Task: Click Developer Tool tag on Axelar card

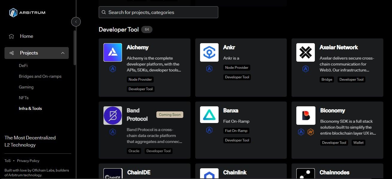Action: pyautogui.click(x=352, y=80)
